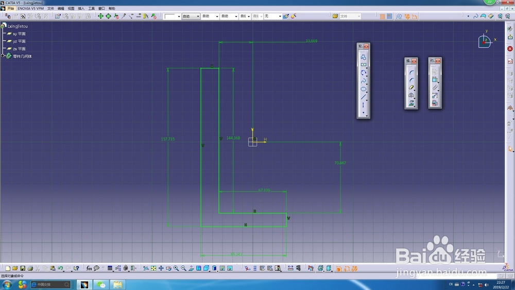Click the Fit All In icon in bottom toolbar
This screenshot has width=515, height=290.
tap(153, 268)
